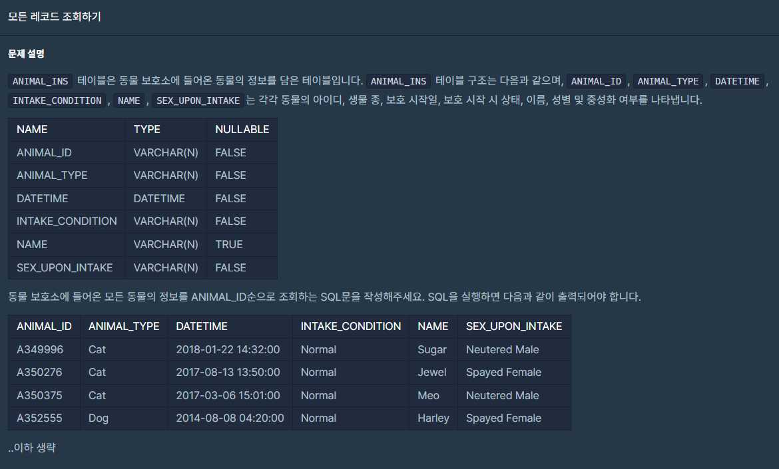Click the Sugar name cell

click(432, 349)
